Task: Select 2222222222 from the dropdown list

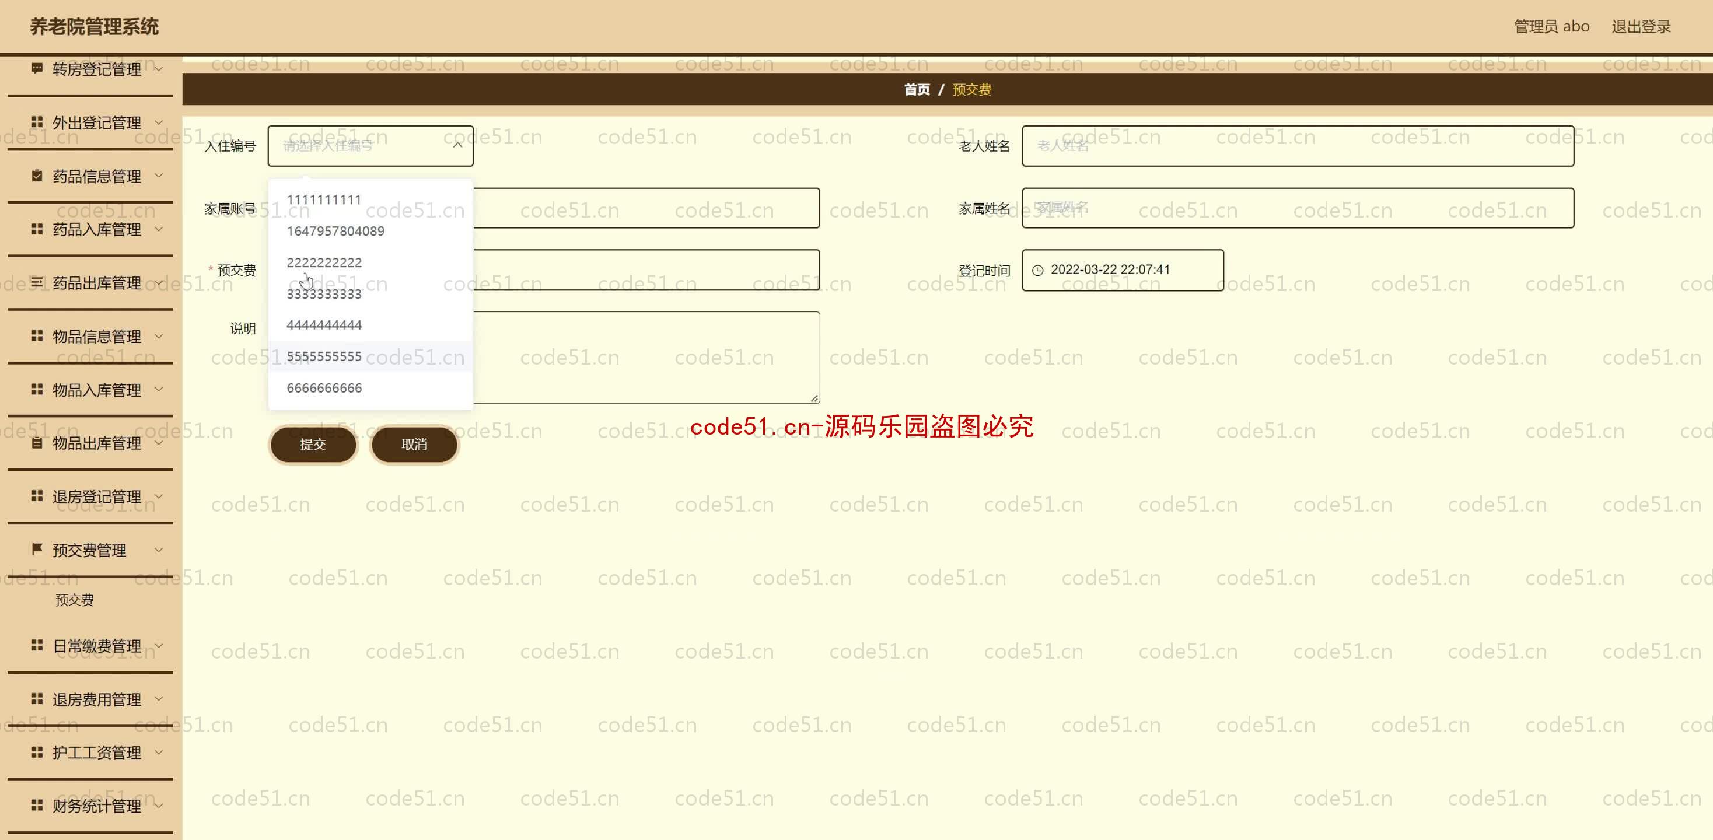Action: coord(370,262)
